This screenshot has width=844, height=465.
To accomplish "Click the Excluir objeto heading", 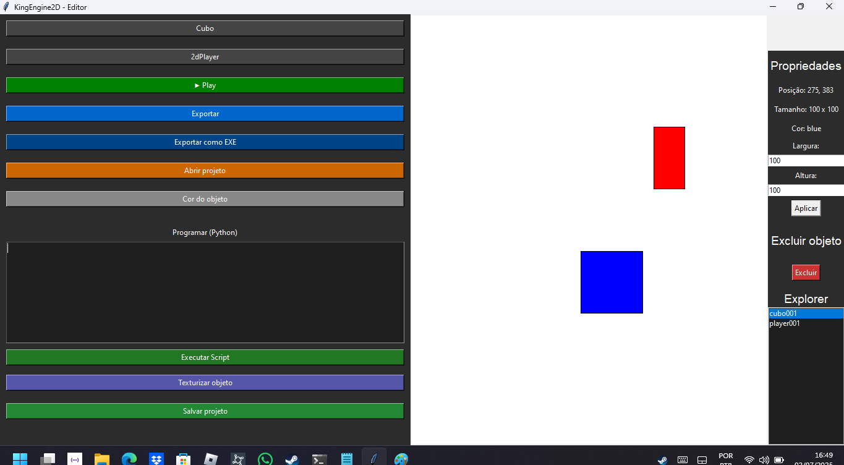I will coord(806,241).
